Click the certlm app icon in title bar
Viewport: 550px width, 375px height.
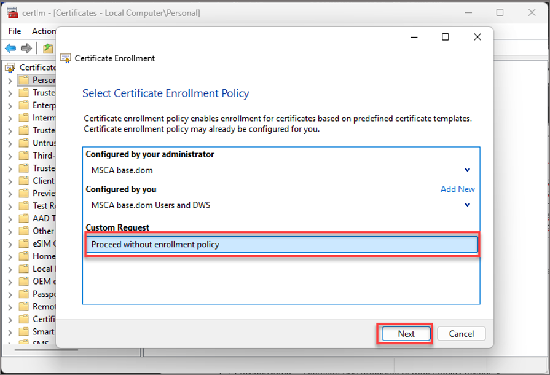tap(12, 13)
